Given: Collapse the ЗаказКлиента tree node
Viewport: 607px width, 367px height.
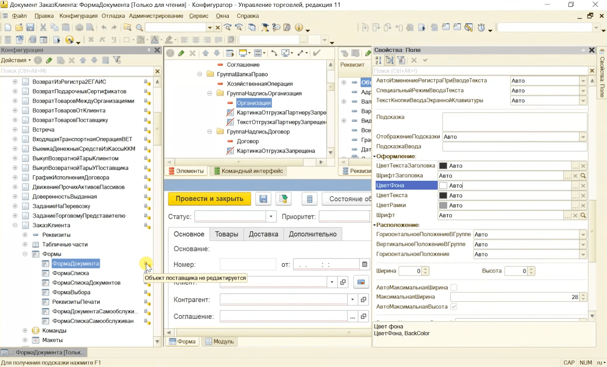Looking at the screenshot, I should click(15, 225).
